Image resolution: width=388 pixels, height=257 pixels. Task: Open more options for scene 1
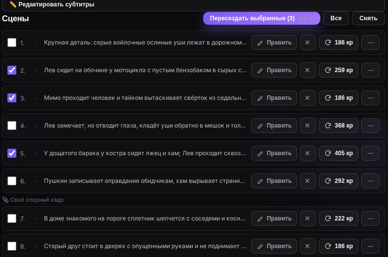pos(370,43)
